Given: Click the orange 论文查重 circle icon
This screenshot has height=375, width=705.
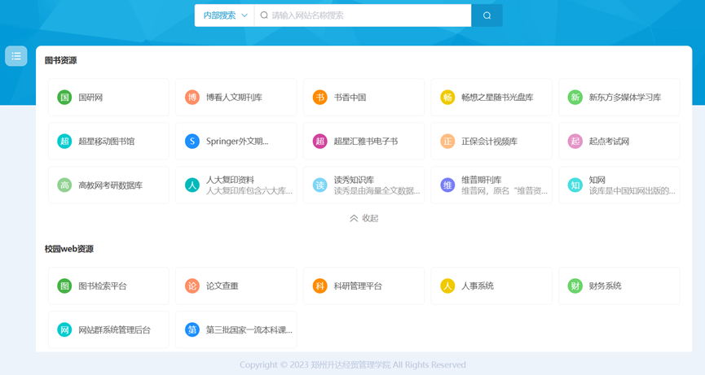Looking at the screenshot, I should [192, 286].
